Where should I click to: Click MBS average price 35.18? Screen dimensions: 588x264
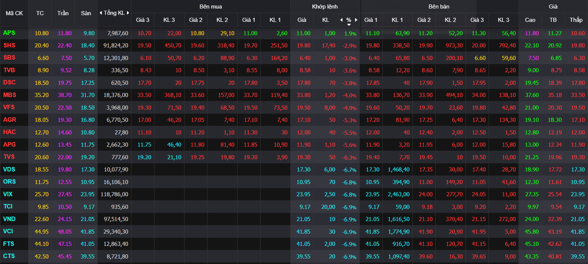[x=555, y=95]
